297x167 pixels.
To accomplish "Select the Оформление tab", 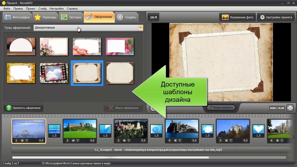I will pyautogui.click(x=99, y=17).
